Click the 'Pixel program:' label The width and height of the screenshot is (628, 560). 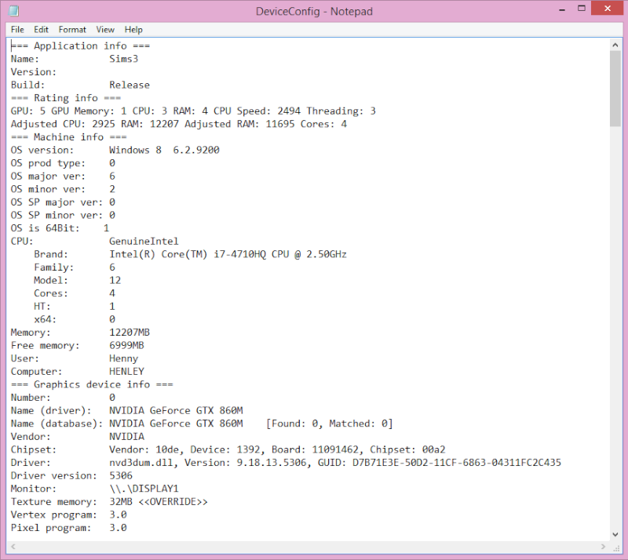tap(51, 528)
